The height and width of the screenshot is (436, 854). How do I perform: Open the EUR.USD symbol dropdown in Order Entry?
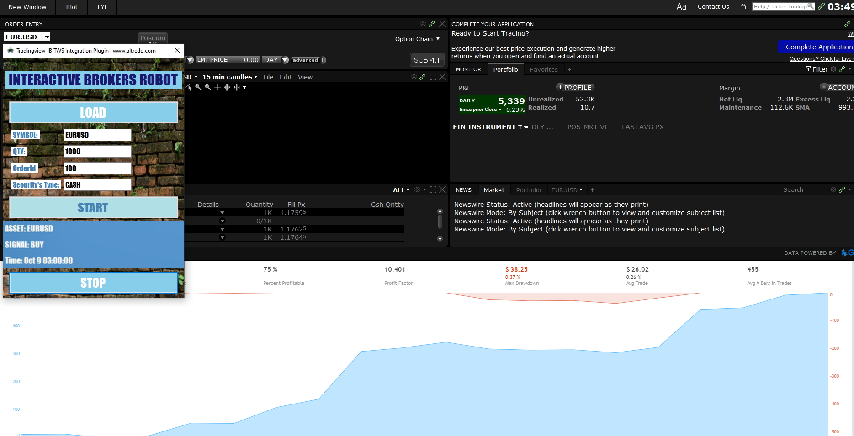point(47,37)
